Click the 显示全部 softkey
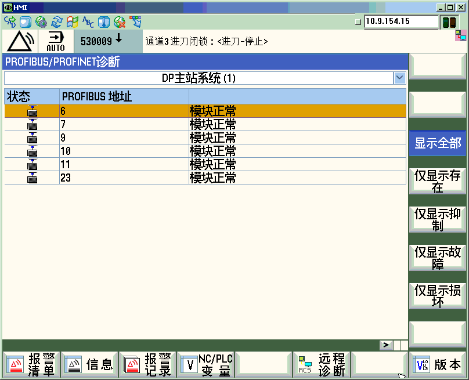Screen dimensions: 469x380 click(437, 143)
